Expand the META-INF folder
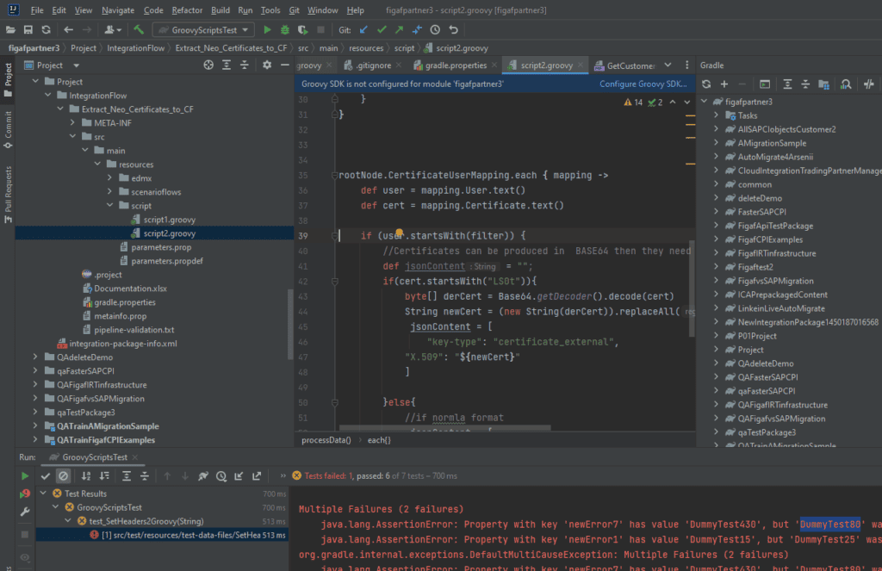This screenshot has width=882, height=571. (x=72, y=122)
